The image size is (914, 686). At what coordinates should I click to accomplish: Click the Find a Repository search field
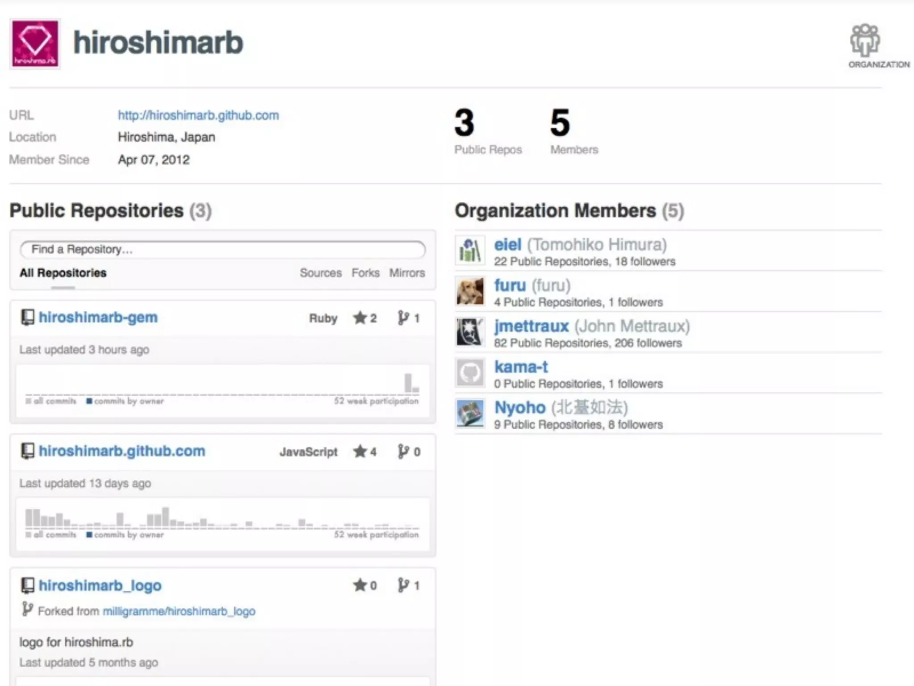click(222, 249)
